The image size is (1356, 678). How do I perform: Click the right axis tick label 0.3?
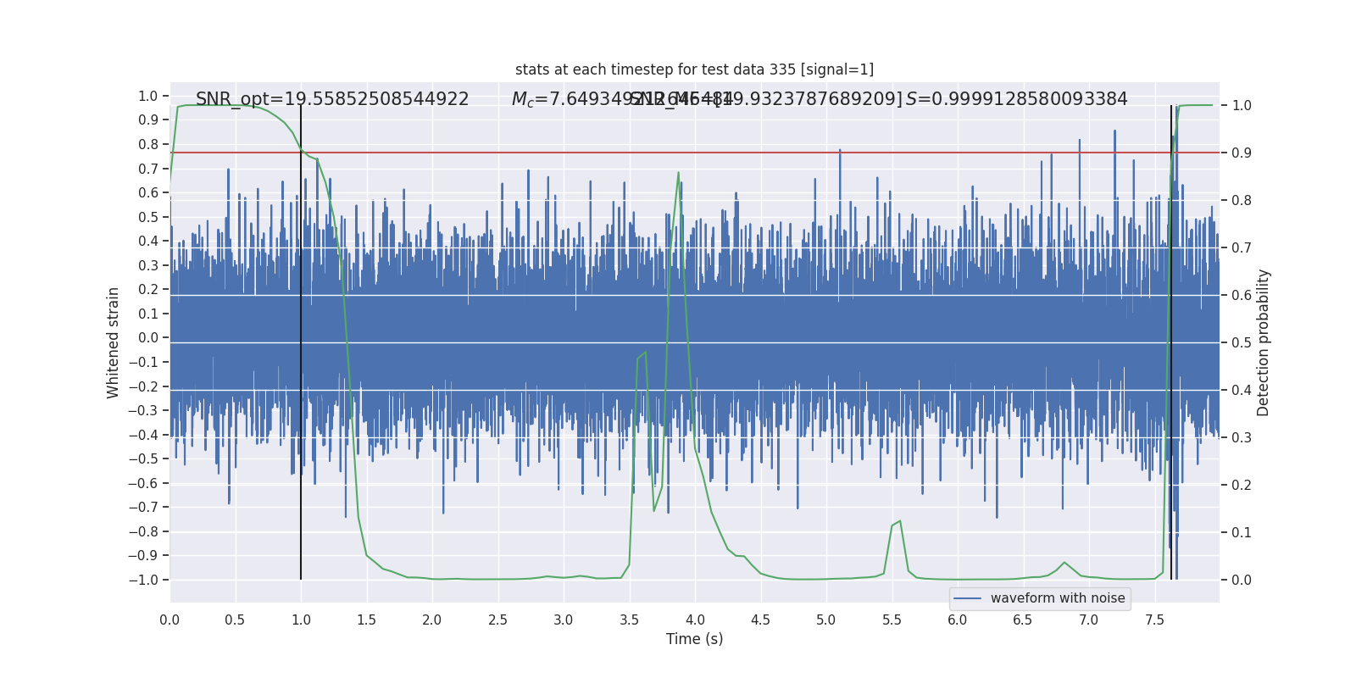(x=1242, y=437)
